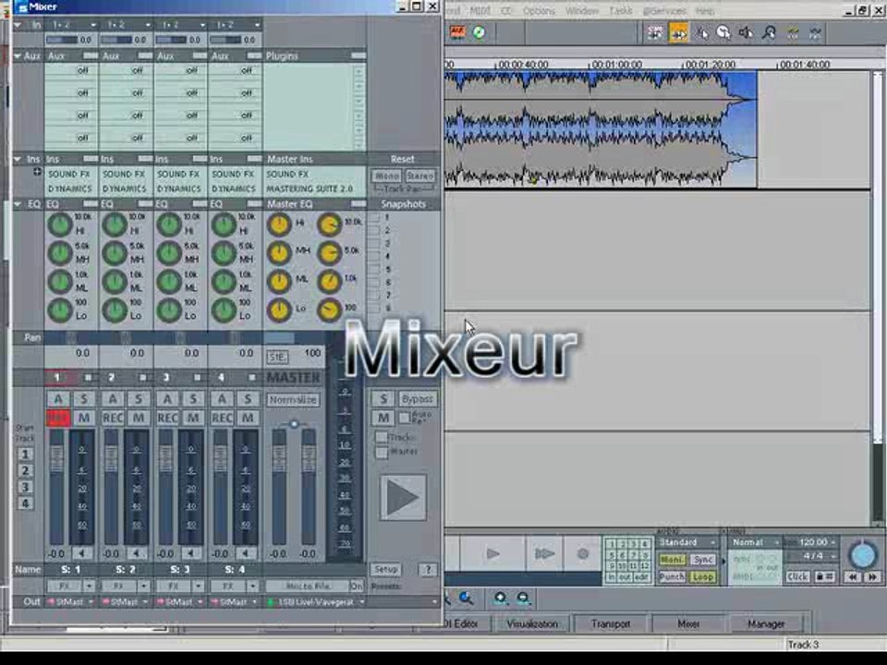The image size is (887, 665).
Task: Click the master Normalize button
Action: coord(293,400)
